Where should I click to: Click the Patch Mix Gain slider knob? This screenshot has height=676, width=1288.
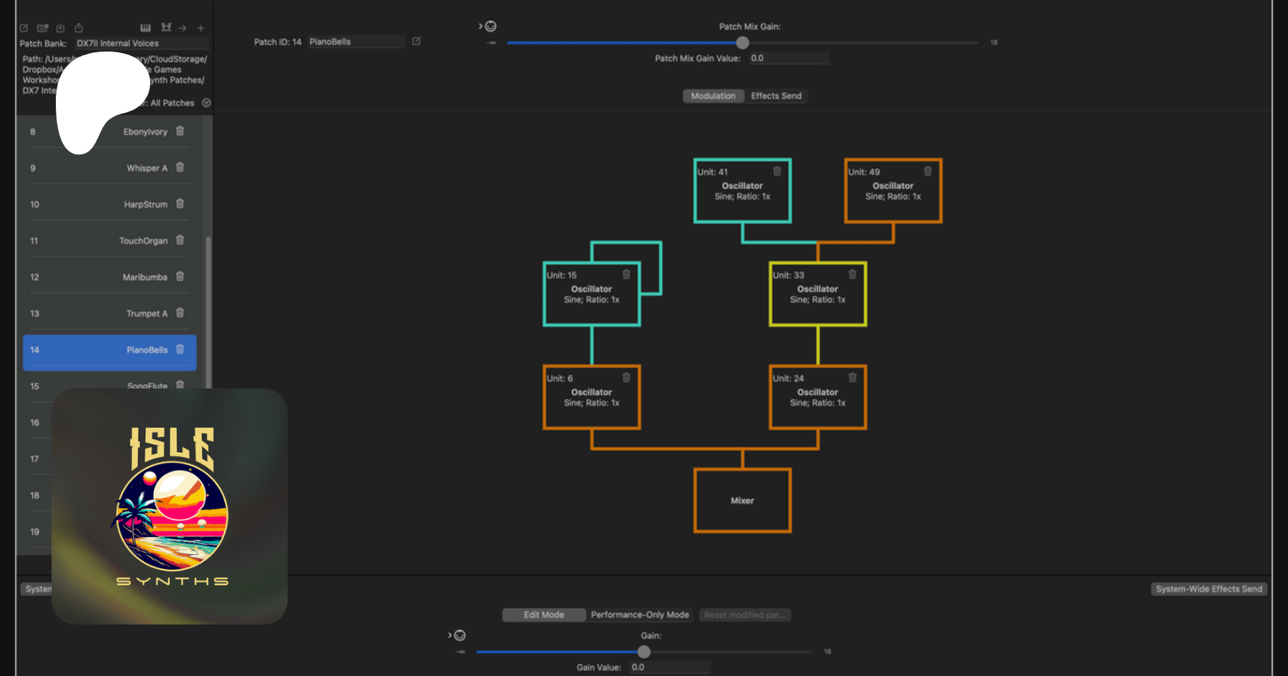[743, 43]
